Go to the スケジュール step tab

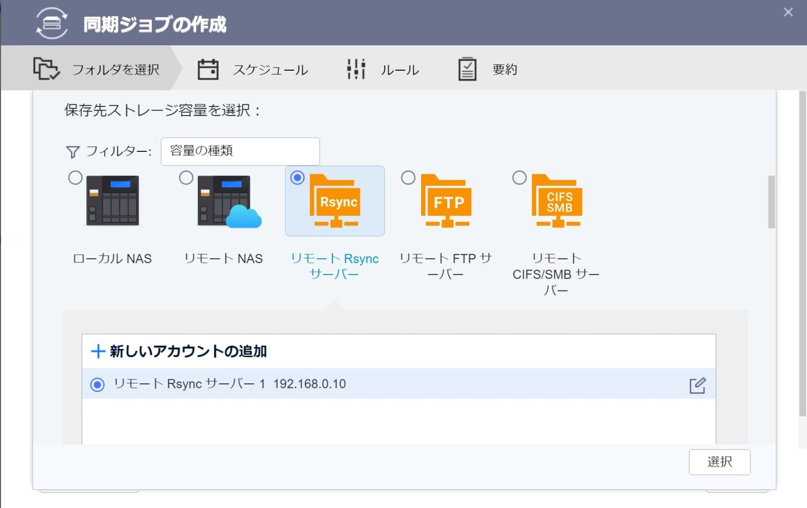(253, 70)
